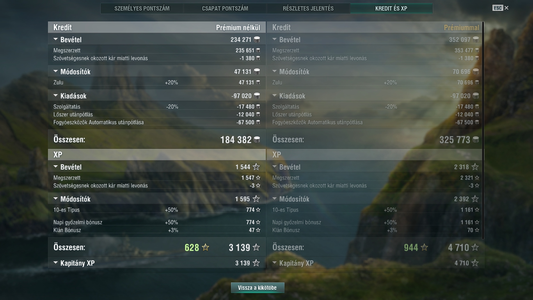Open the Részletes jelentés tab
The image size is (533, 300).
point(308,8)
